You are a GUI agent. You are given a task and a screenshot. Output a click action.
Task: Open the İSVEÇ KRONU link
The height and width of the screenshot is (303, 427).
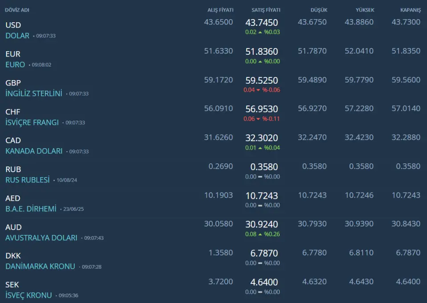pyautogui.click(x=28, y=295)
